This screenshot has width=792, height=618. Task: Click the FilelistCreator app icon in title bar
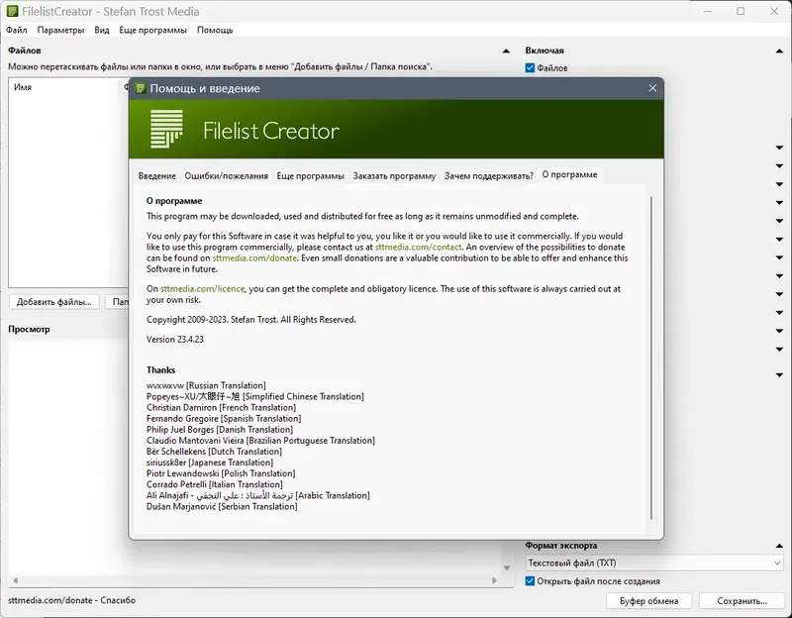pyautogui.click(x=13, y=11)
